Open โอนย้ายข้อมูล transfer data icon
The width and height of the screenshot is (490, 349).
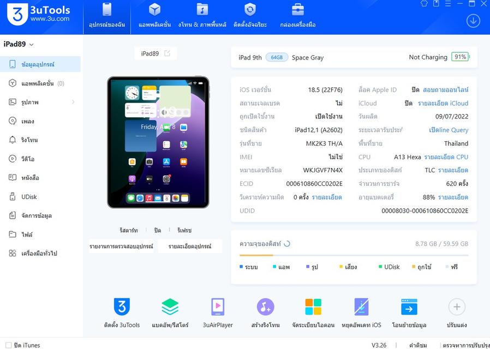coord(409,307)
